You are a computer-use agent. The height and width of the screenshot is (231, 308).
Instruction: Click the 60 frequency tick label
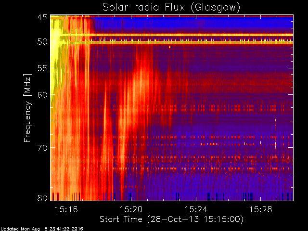coord(42,95)
